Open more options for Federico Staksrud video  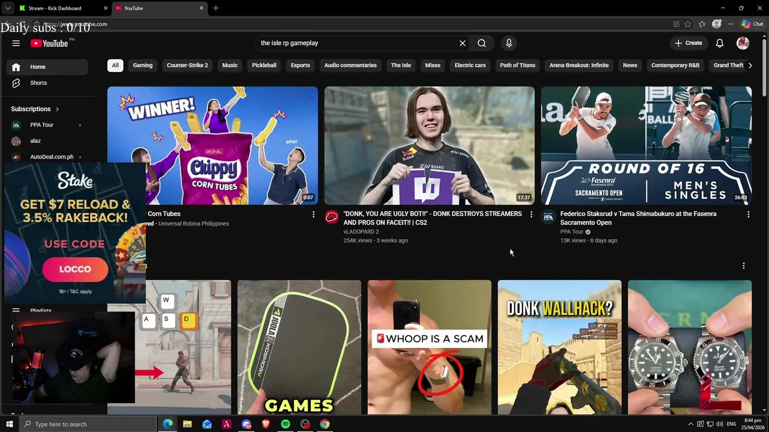(748, 214)
